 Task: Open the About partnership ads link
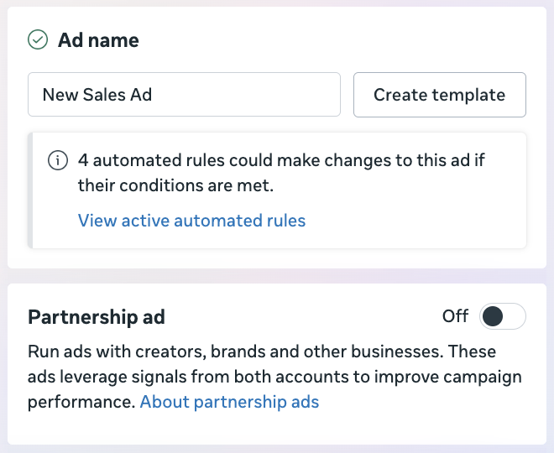pyautogui.click(x=229, y=402)
